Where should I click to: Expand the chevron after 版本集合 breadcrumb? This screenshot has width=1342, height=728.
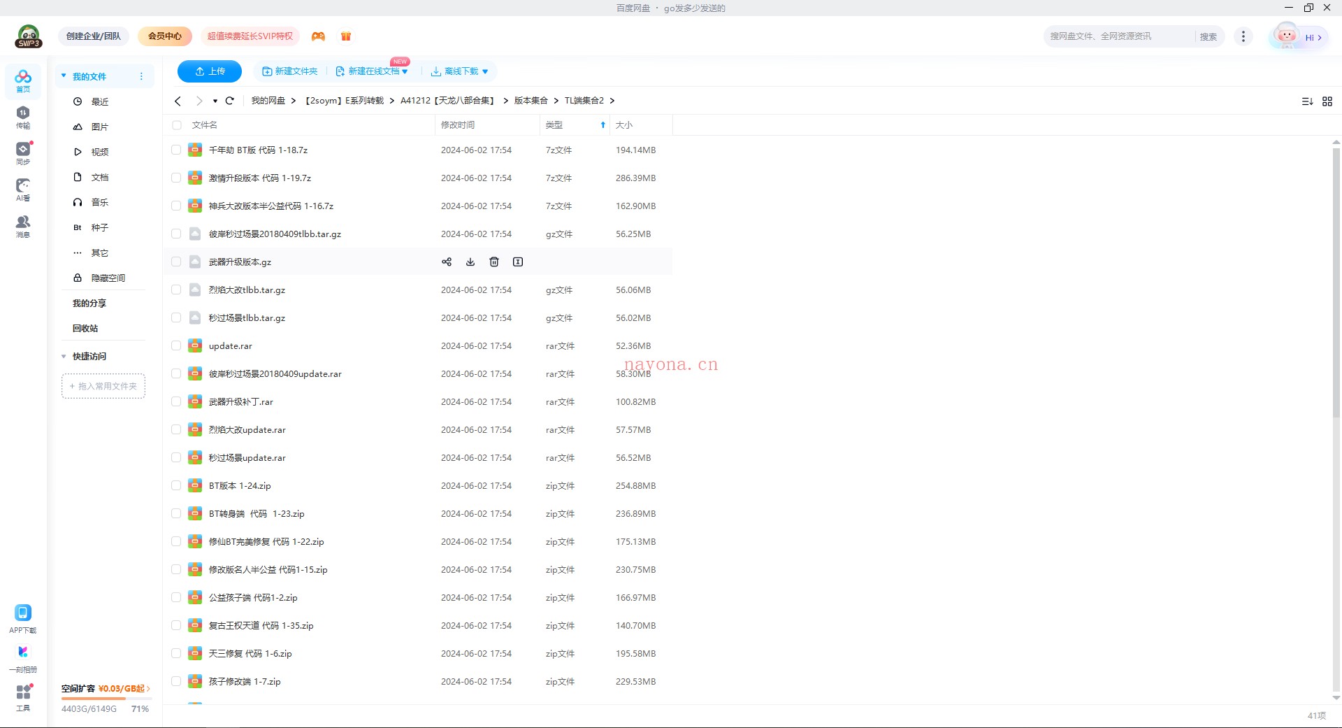[556, 101]
